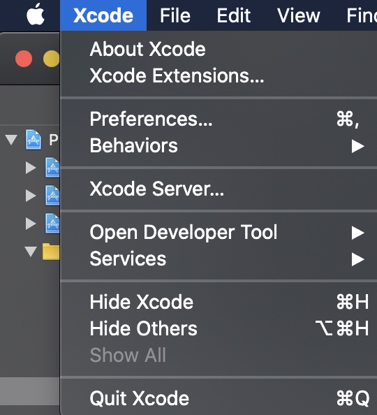Open the Edit menu
This screenshot has height=415, width=377.
[x=234, y=15]
